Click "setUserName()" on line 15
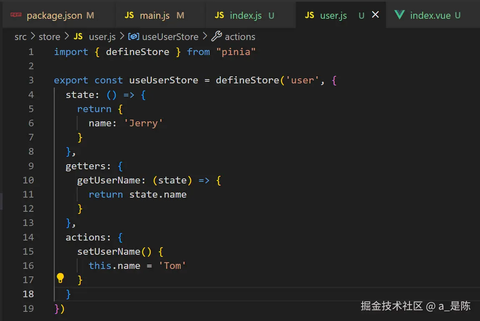This screenshot has width=480, height=321. tap(114, 252)
